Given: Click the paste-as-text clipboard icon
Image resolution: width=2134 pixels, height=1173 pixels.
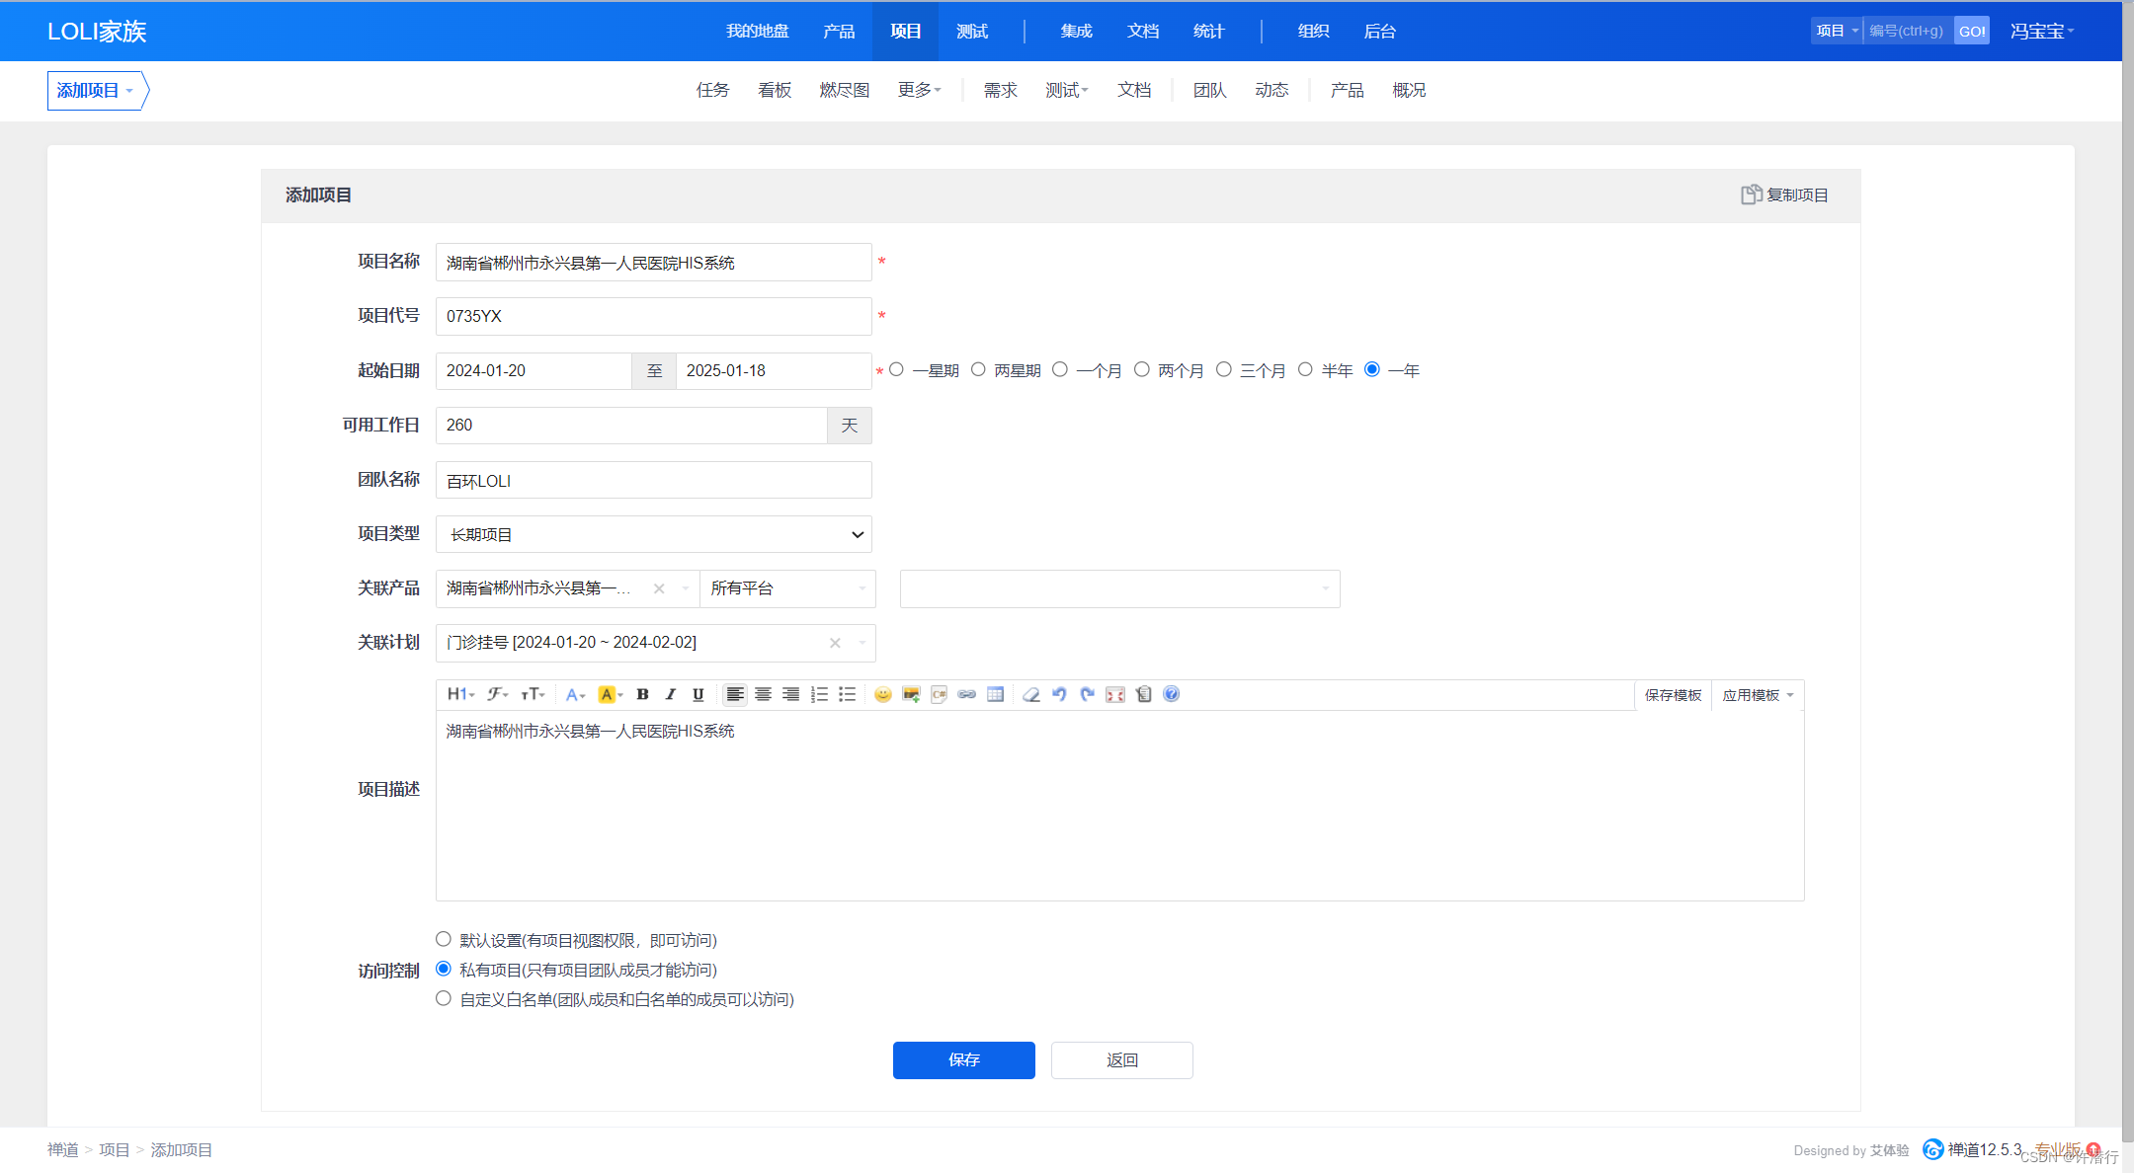Looking at the screenshot, I should (x=1143, y=694).
